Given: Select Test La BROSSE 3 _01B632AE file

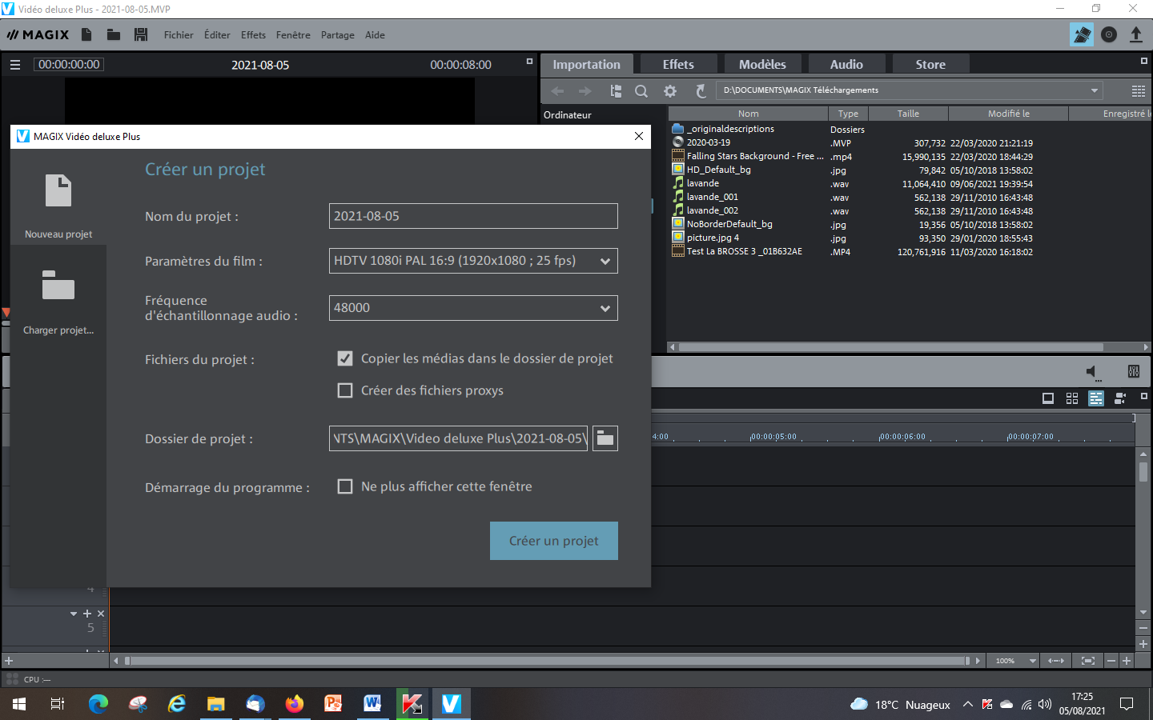Looking at the screenshot, I should (745, 251).
